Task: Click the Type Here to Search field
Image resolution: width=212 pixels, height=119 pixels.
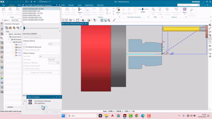Action: [x=187, y=5]
